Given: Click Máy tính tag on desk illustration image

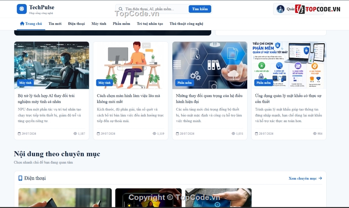Looking at the screenshot, I should tap(104, 83).
